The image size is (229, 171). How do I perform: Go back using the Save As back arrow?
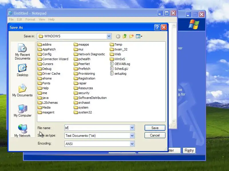[118, 36]
